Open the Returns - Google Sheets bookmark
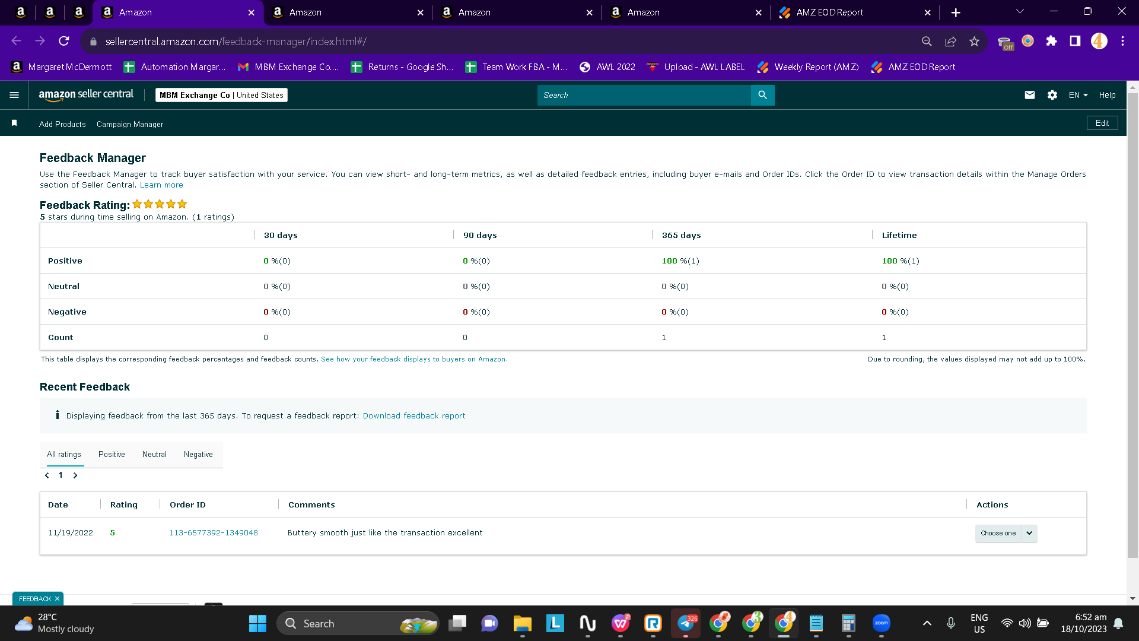 pyautogui.click(x=402, y=67)
